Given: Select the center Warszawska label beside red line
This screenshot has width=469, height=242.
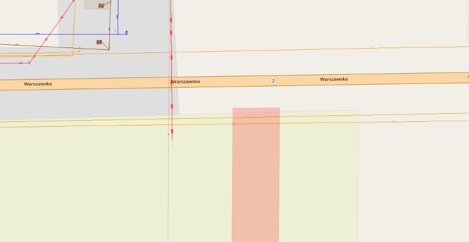Looking at the screenshot, I should click(187, 82).
